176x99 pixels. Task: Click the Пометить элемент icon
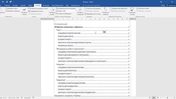pyautogui.click(x=106, y=11)
